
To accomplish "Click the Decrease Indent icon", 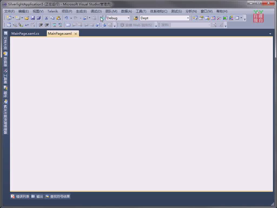I will point(41,25).
